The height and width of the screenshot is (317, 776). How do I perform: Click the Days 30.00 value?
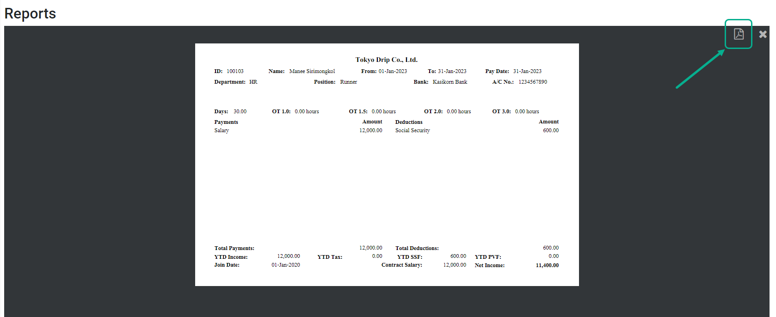(240, 111)
